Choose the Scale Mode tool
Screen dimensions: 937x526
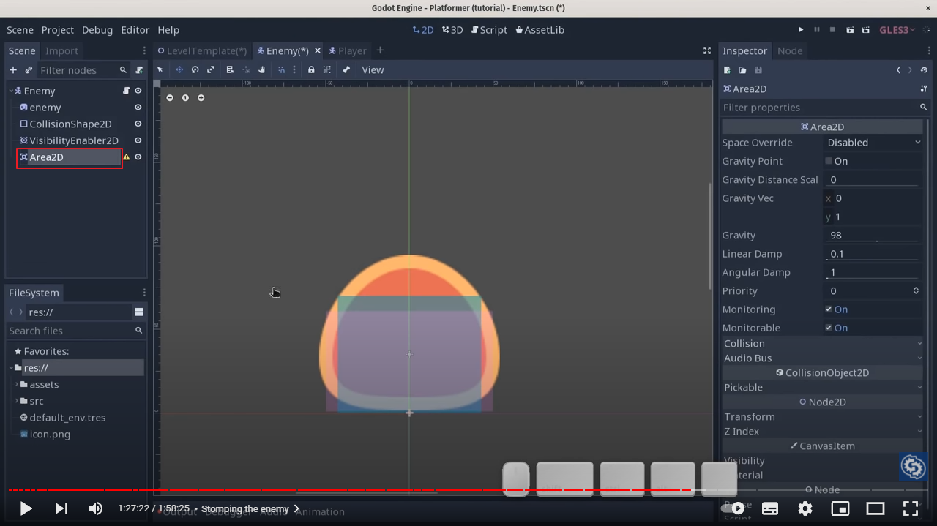(211, 70)
